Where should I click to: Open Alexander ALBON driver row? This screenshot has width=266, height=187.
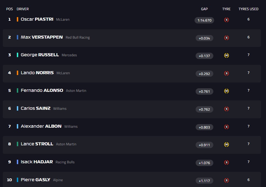132,127
